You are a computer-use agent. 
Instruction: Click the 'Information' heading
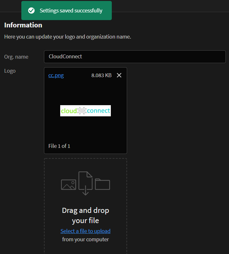pyautogui.click(x=23, y=25)
